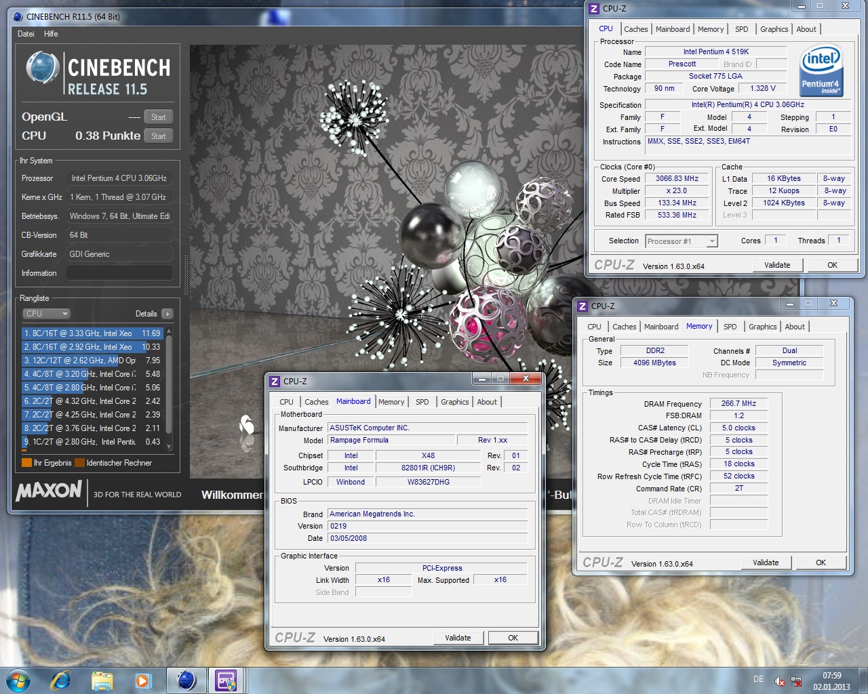Open the Windows Start menu orb
Screen dimensions: 868x694
pyautogui.click(x=18, y=680)
